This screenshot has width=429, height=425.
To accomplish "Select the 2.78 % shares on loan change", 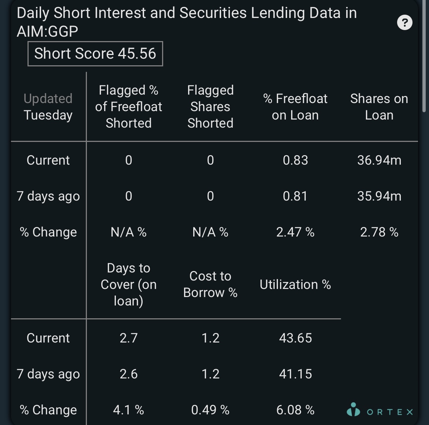I will coord(379,232).
